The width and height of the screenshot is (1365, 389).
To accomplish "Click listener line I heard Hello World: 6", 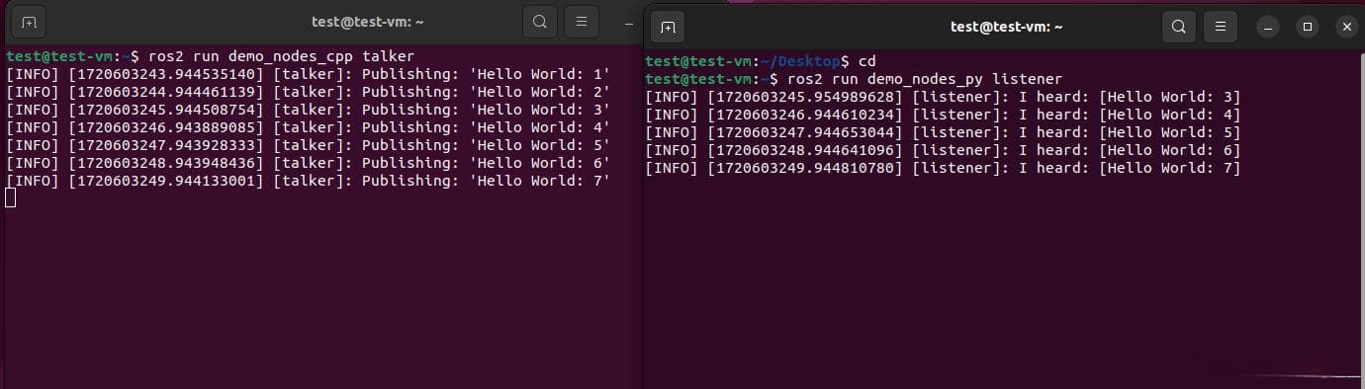I will [943, 150].
